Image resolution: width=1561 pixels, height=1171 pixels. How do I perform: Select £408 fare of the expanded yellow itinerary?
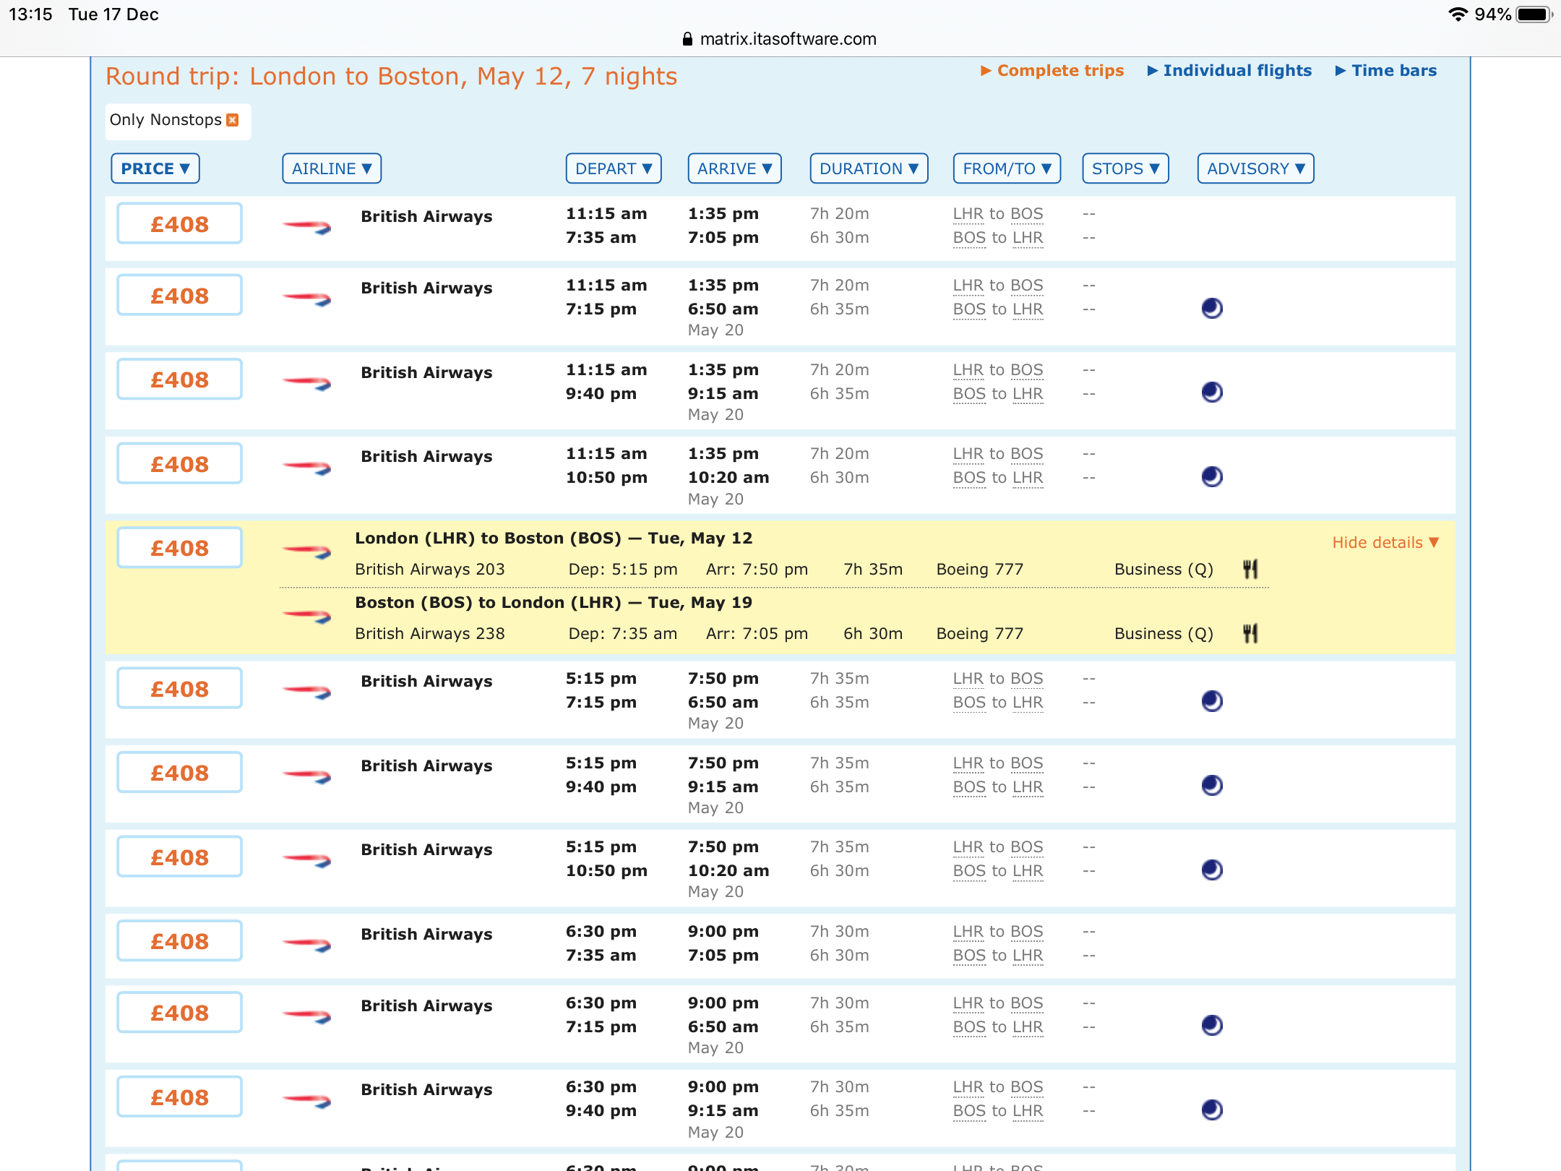(179, 547)
